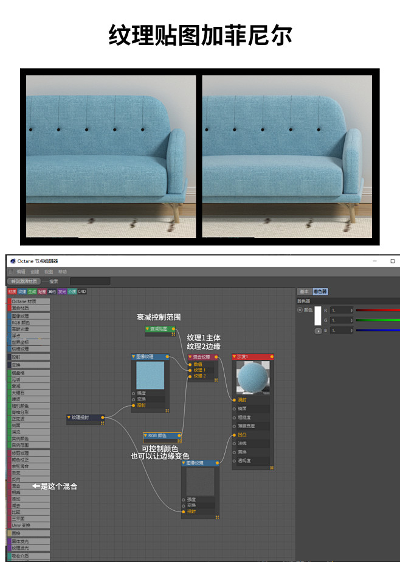Click the 转到激活材质 button

[x=24, y=281]
